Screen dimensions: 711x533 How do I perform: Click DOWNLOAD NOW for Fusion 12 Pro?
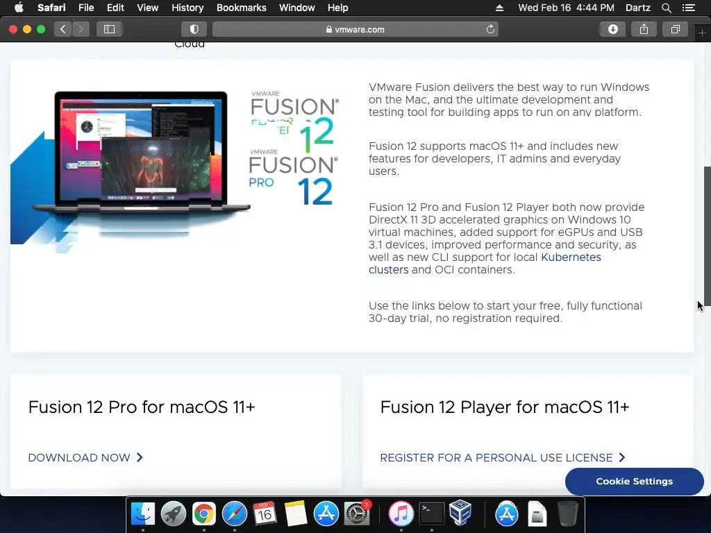tap(79, 458)
